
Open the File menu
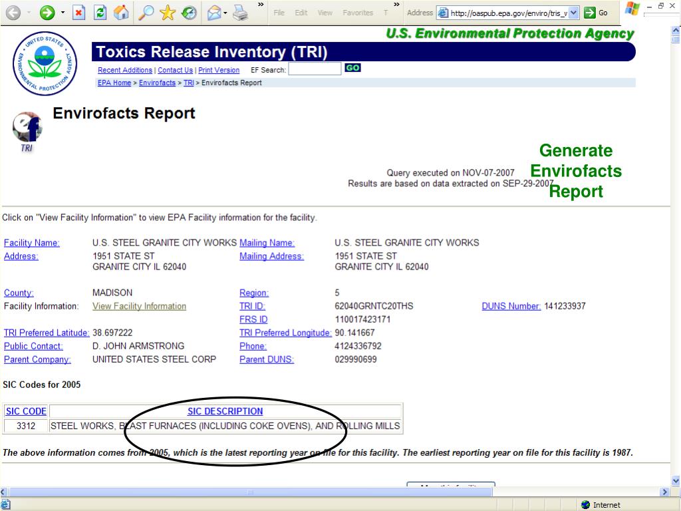point(279,13)
